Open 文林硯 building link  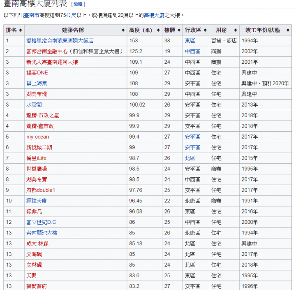[34, 265]
